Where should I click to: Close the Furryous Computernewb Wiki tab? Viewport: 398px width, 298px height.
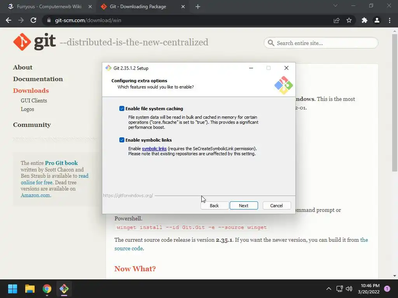[90, 7]
